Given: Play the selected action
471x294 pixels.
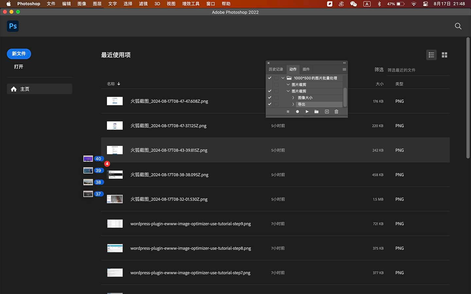Looking at the screenshot, I should 307,112.
